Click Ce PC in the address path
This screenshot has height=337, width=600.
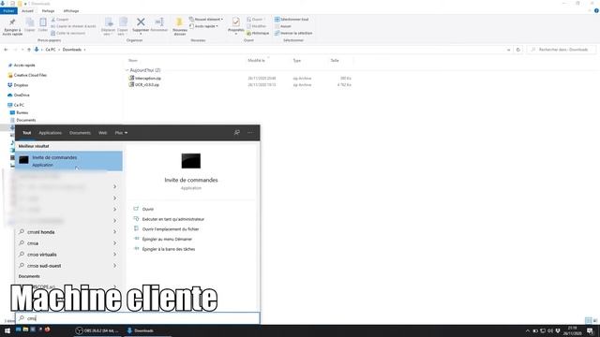[x=51, y=50]
